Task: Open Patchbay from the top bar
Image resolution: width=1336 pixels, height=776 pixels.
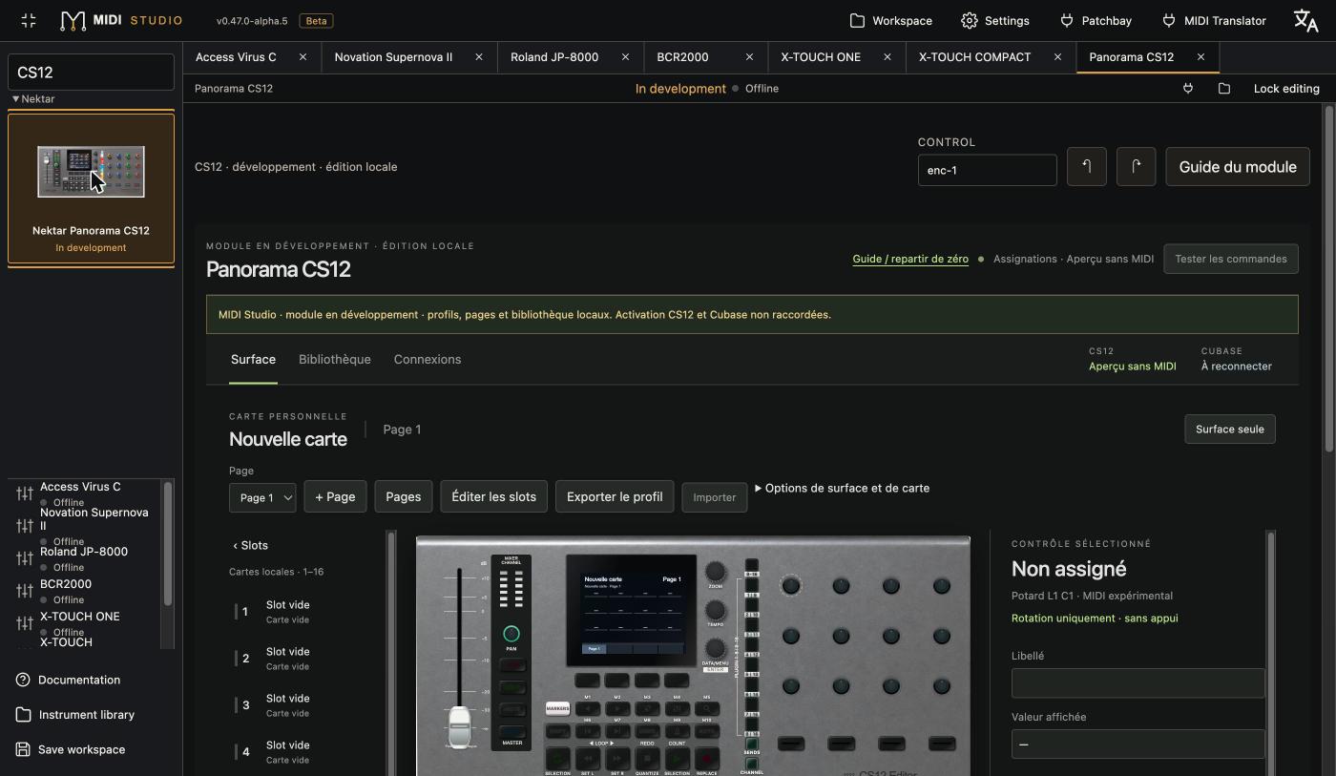Action: coord(1096,20)
